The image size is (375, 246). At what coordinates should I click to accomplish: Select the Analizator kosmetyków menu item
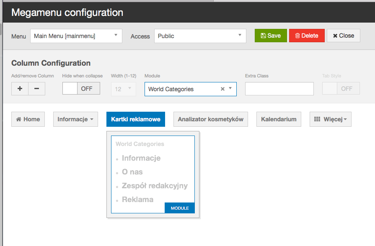210,119
